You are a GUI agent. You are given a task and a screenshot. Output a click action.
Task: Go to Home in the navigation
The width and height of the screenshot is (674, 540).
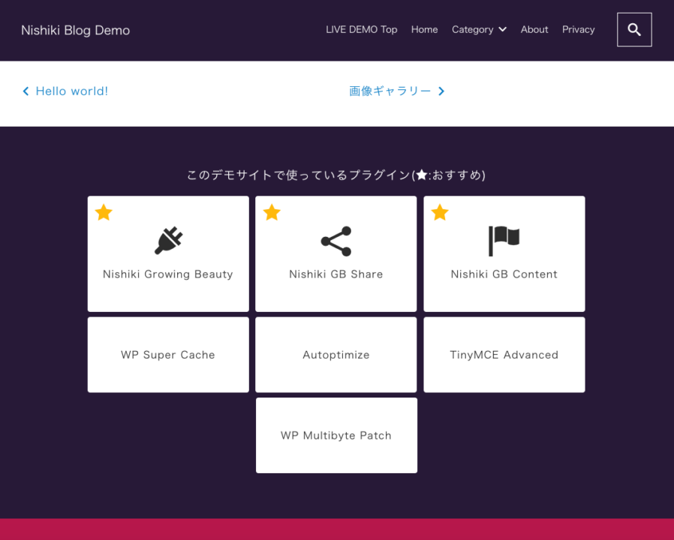tap(424, 30)
